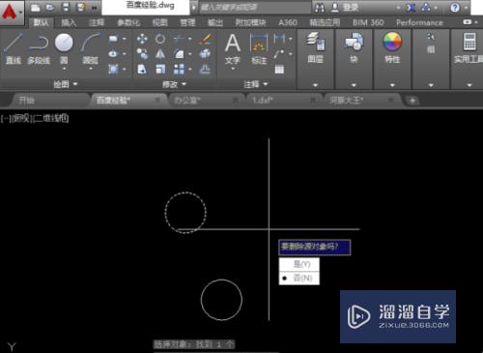Toggle the ribbon minimize button
Screen dimensions: 483x353
[468, 22]
